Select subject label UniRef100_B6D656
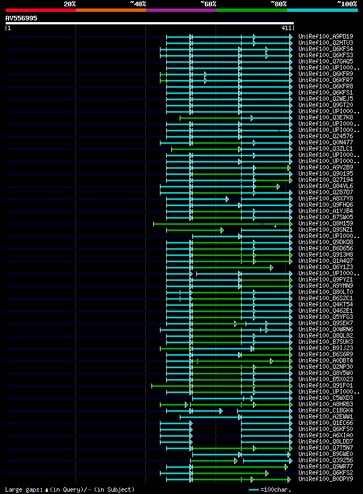Image resolution: width=363 pixels, height=494 pixels. [x=326, y=249]
